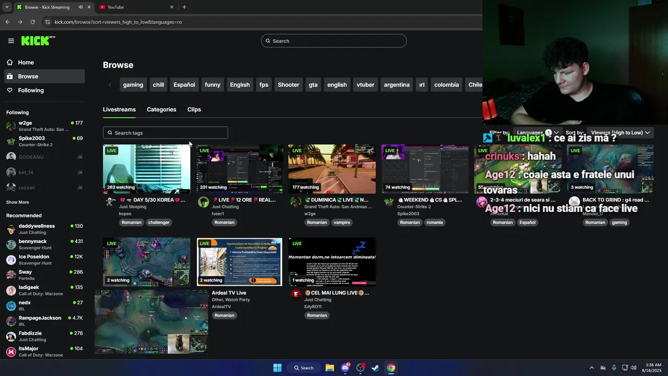The image size is (668, 376).
Task: Open Discord from taskbar
Action: 345,368
